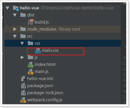Screen dimensions: 130x108
Task: Expand the node_modules folder arrow
Action: (15, 29)
